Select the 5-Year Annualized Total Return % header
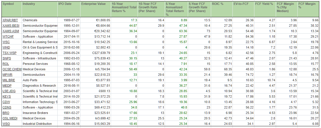Viewport: 321px width, 128px height. point(176,9)
